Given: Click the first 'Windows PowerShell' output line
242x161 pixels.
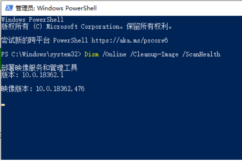Looking at the screenshot, I should (32, 19).
